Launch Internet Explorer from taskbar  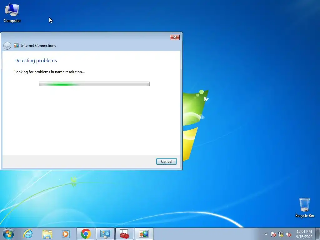28,234
